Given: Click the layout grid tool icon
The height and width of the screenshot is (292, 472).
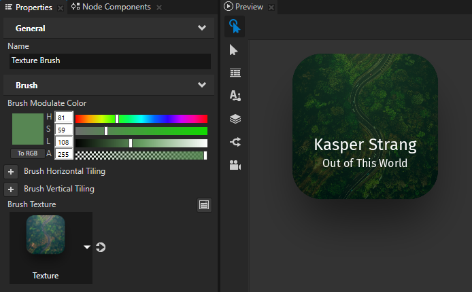Looking at the screenshot, I should point(235,73).
